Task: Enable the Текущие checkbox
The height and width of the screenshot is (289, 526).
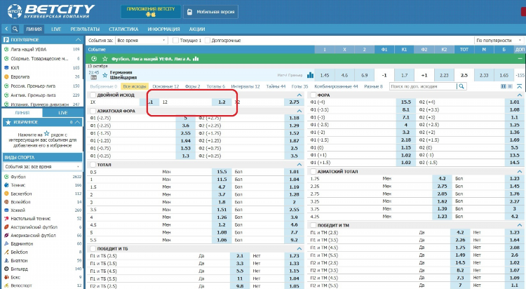Action: click(175, 40)
